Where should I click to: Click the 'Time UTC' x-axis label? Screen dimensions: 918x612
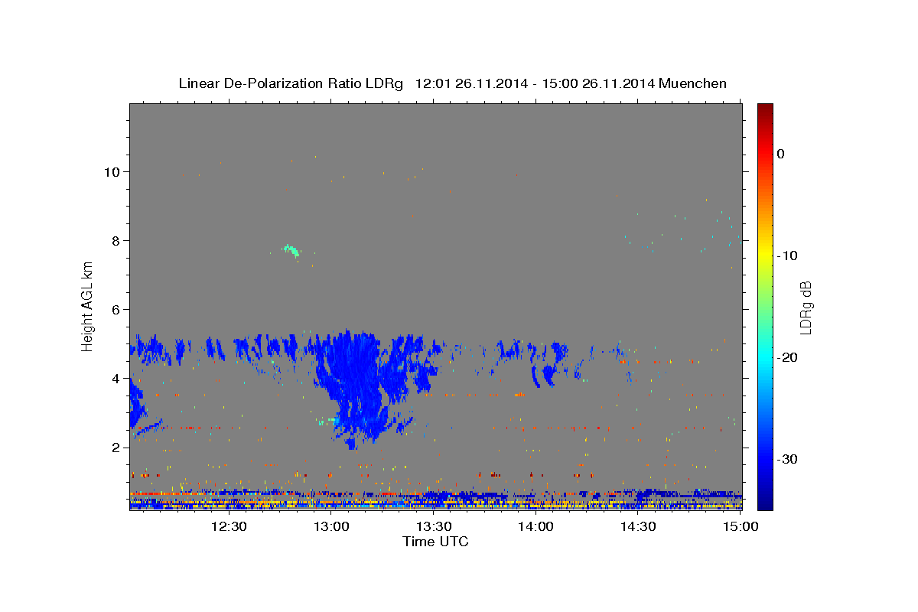click(x=435, y=542)
